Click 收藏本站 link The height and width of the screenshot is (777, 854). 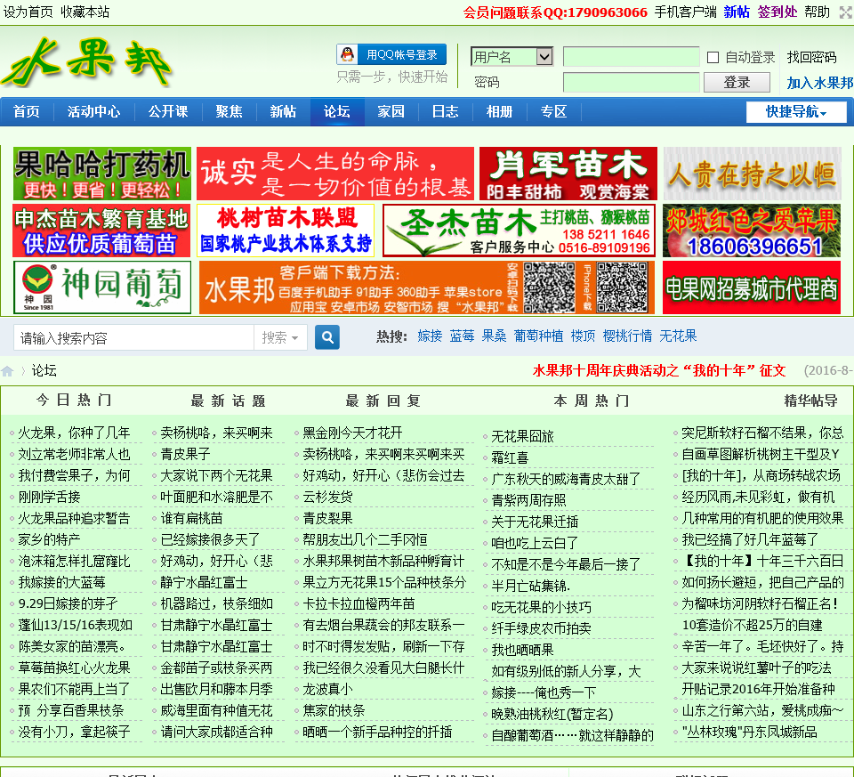(x=85, y=12)
